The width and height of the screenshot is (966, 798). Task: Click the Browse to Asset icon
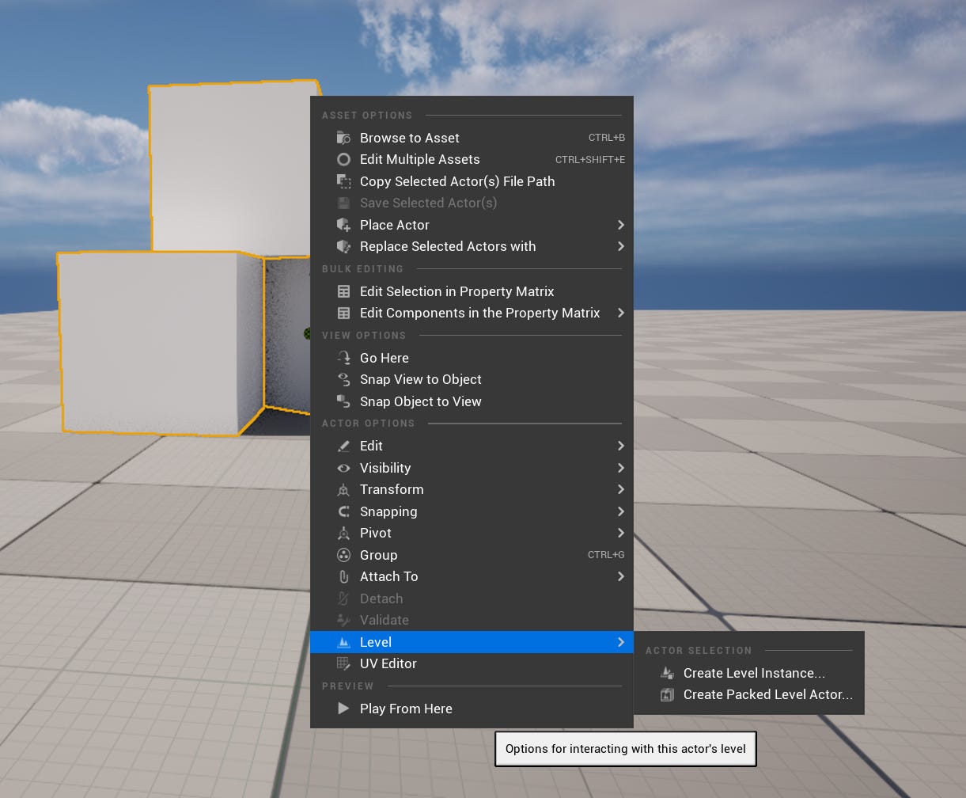(343, 137)
